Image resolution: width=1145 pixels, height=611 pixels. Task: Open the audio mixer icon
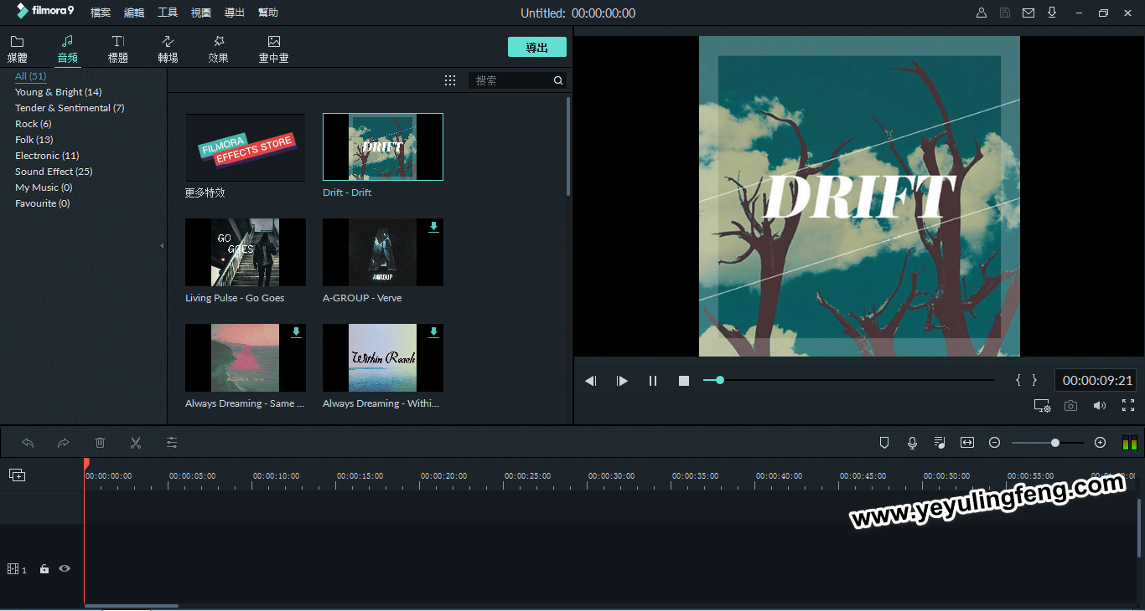940,443
